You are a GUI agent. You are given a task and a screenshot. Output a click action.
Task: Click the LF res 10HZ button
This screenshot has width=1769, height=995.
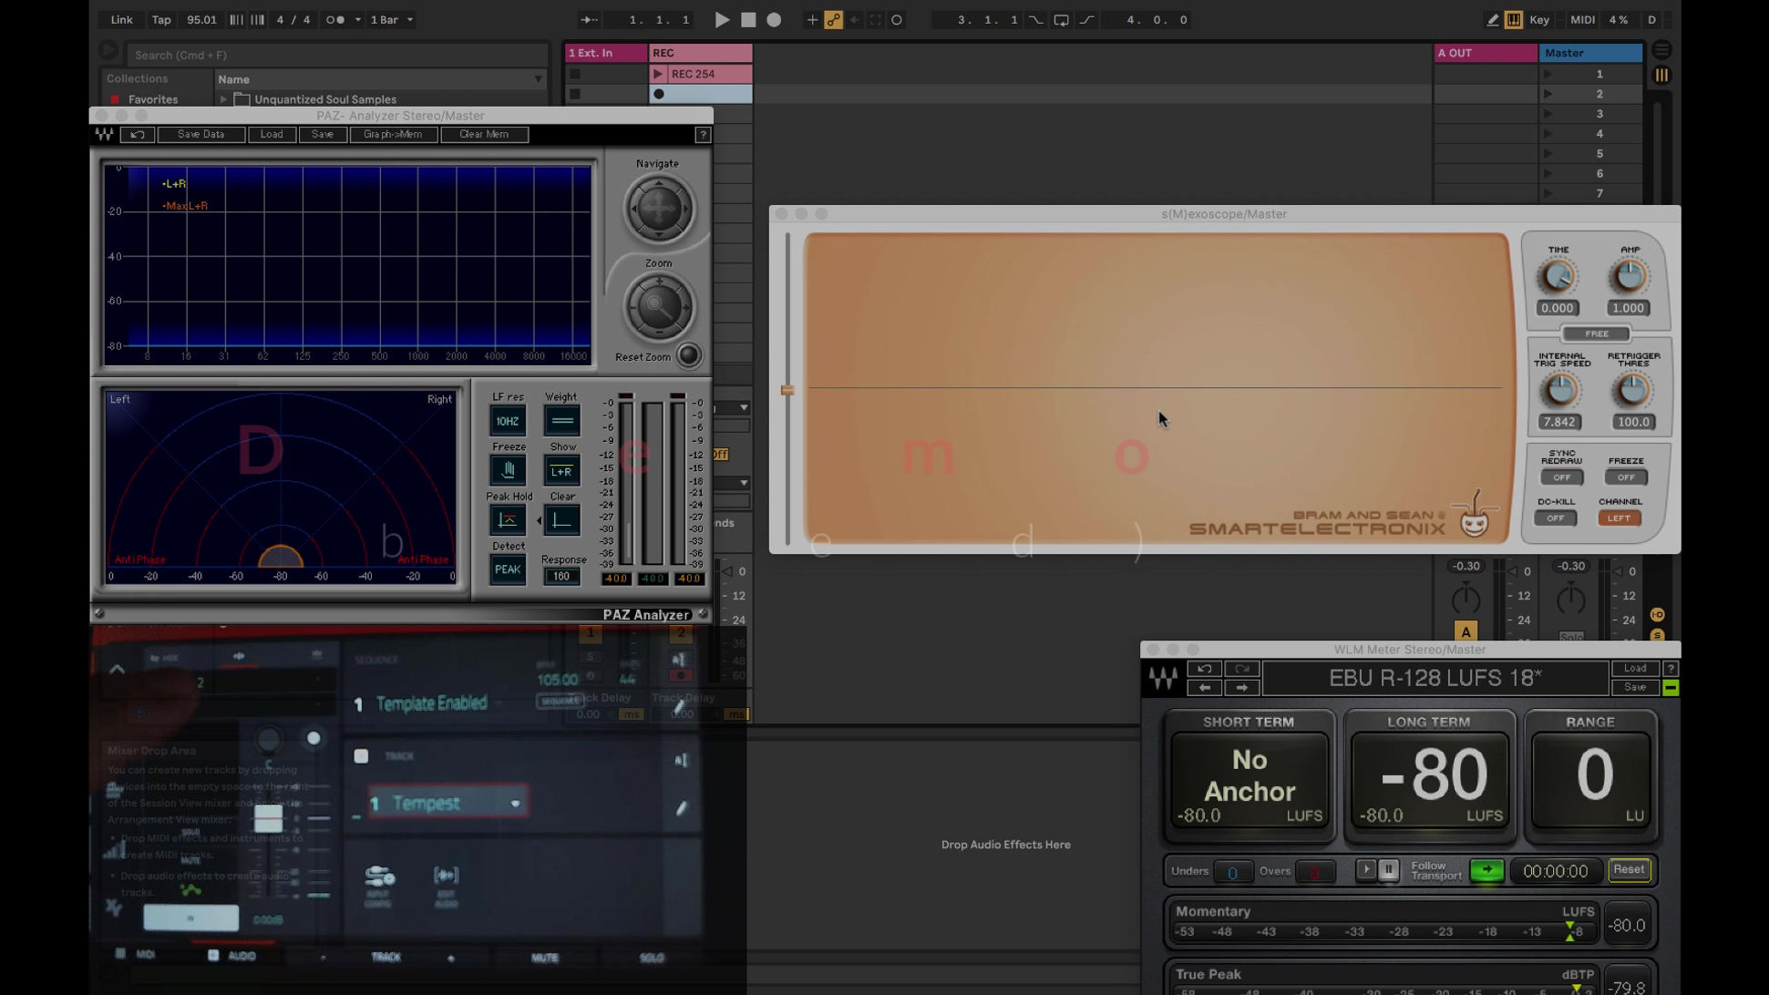tap(508, 421)
